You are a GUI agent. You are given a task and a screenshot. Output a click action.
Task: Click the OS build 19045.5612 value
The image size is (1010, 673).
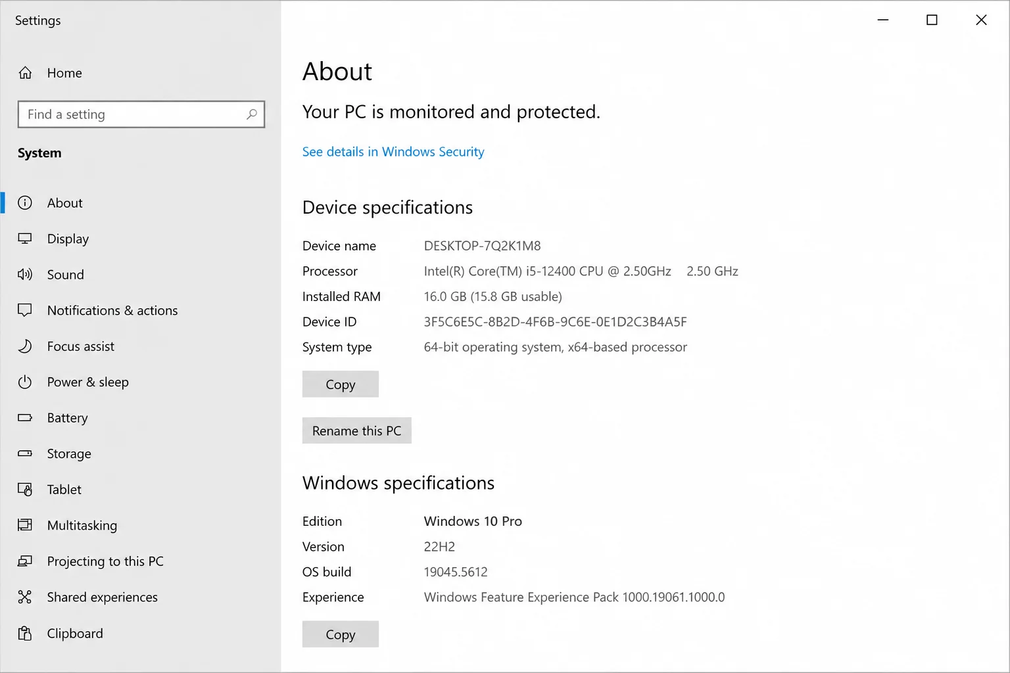tap(456, 572)
